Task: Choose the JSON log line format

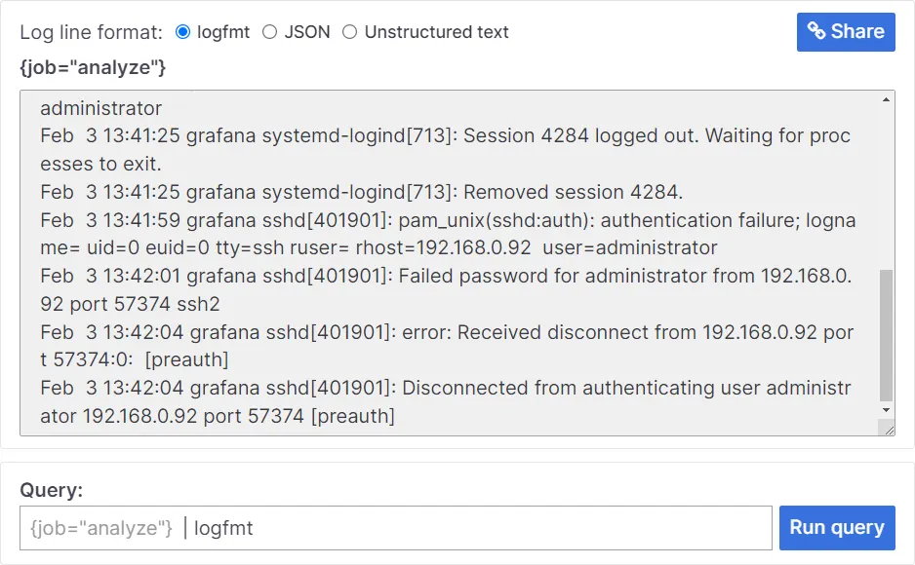Action: coord(269,32)
